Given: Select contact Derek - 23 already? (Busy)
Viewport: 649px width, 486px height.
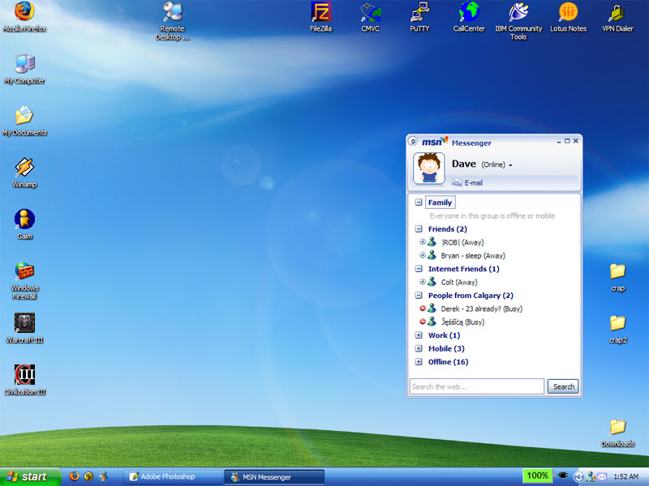Looking at the screenshot, I should pyautogui.click(x=481, y=309).
